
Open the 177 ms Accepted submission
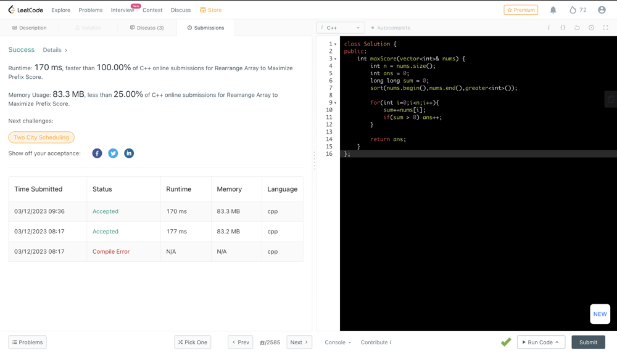tap(106, 231)
